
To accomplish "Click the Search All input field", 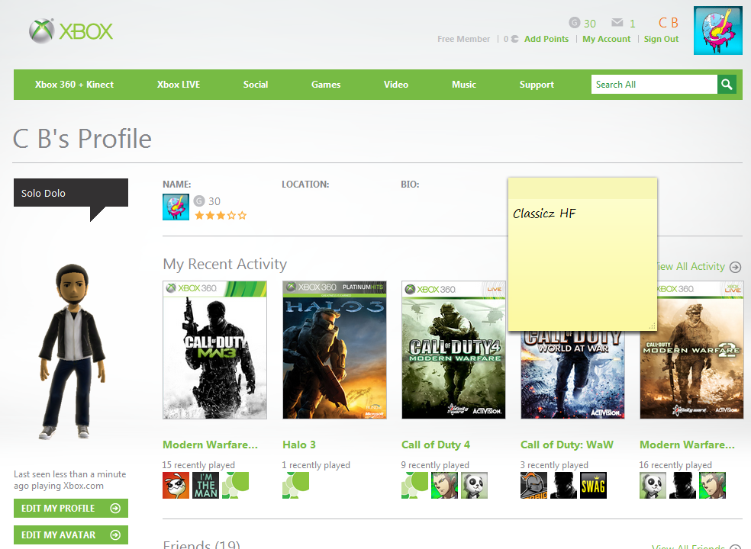I will 654,84.
